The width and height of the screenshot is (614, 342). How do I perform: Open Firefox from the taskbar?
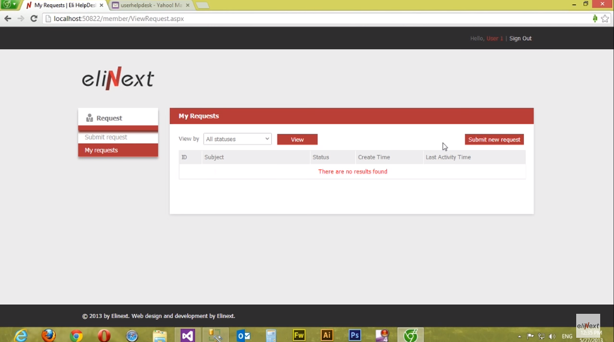click(49, 335)
